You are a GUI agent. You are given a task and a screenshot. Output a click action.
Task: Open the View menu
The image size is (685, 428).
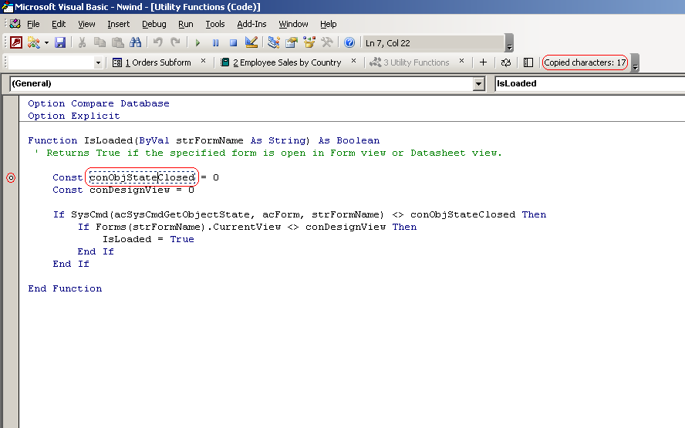[x=86, y=24]
